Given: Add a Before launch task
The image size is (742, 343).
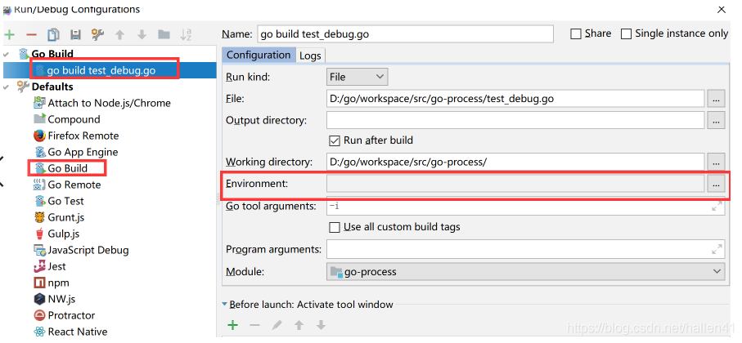Looking at the screenshot, I should coord(232,325).
